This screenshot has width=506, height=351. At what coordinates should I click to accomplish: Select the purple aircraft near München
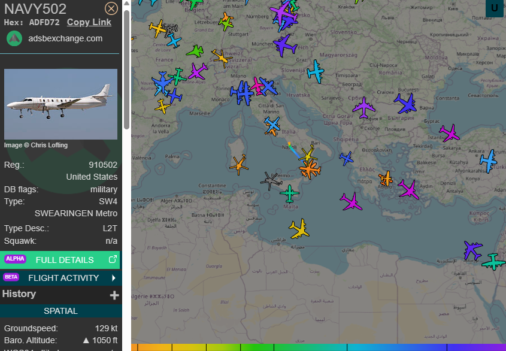click(x=284, y=46)
